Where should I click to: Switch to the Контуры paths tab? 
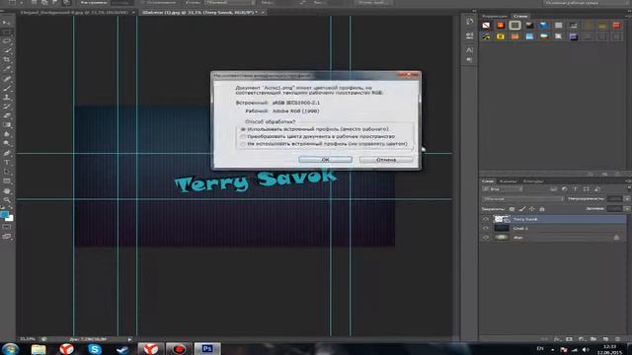(533, 181)
